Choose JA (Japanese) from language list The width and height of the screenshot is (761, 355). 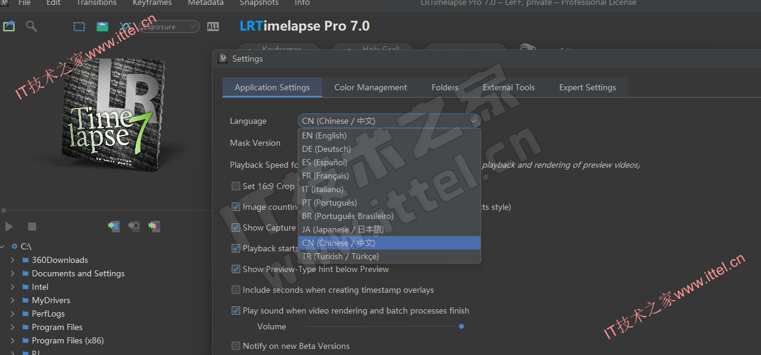click(389, 229)
